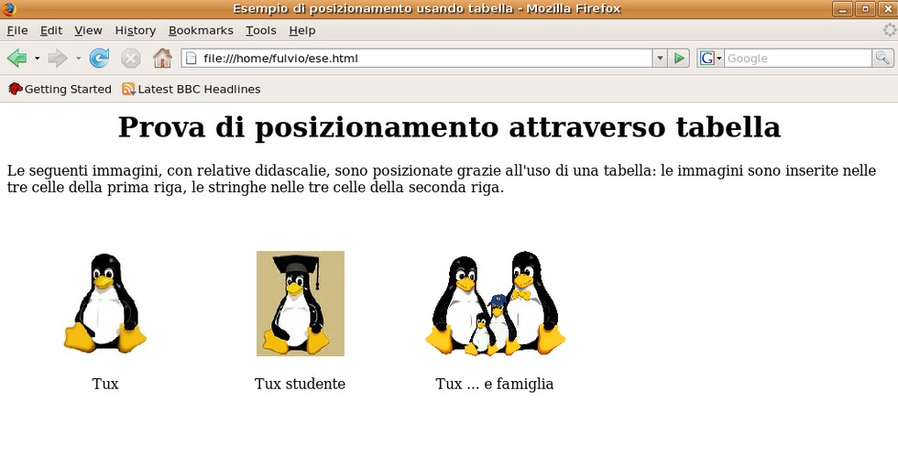Close the Firefox window
The image size is (898, 467).
pyautogui.click(x=887, y=9)
